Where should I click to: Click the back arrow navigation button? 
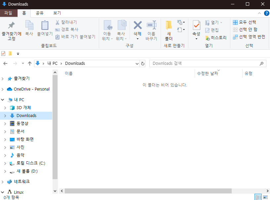[5, 63]
